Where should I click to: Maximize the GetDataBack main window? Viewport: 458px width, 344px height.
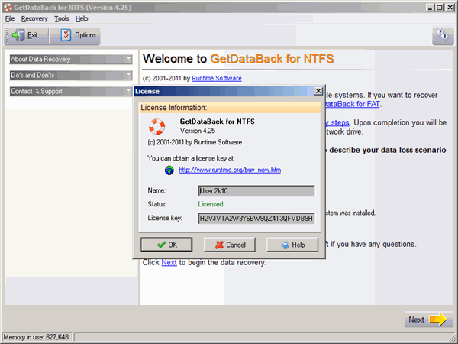coord(440,8)
